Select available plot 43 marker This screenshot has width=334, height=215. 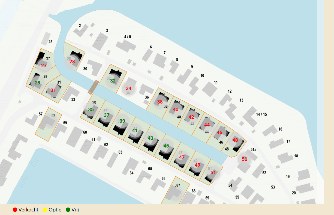pos(151,138)
